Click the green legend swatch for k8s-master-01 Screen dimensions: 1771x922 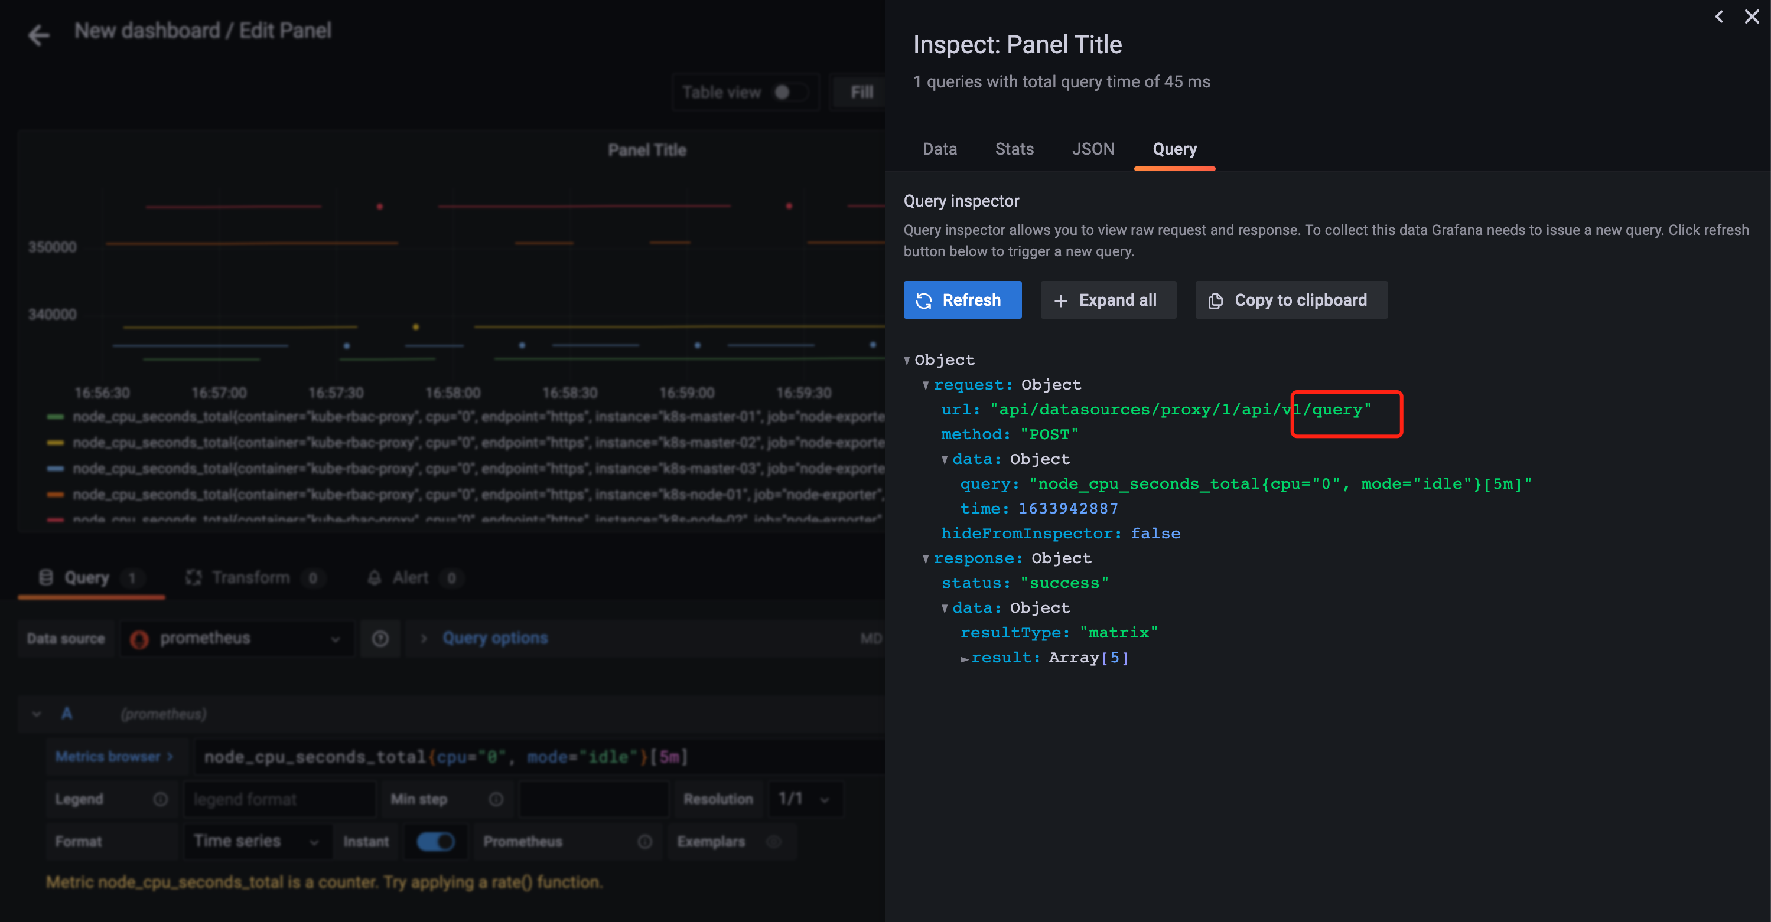[x=56, y=417]
